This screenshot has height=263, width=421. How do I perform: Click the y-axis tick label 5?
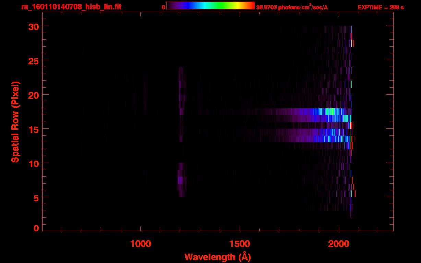click(36, 198)
